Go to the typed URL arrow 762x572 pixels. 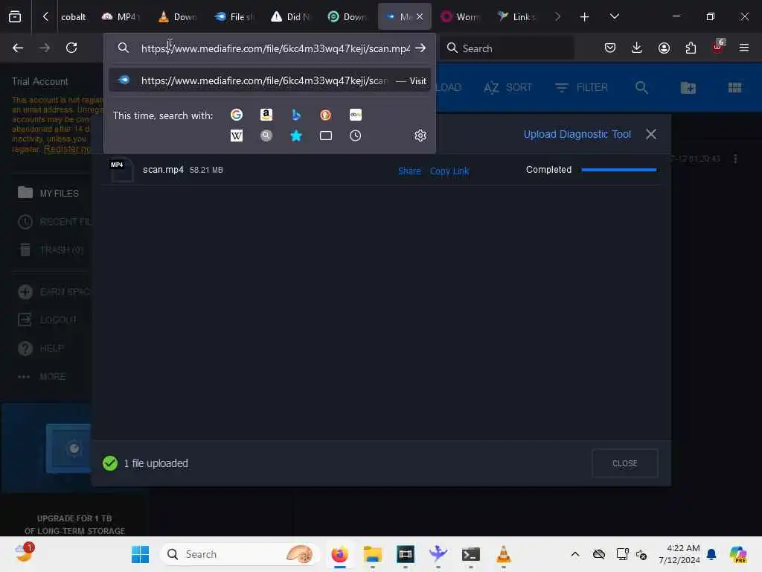pos(420,48)
